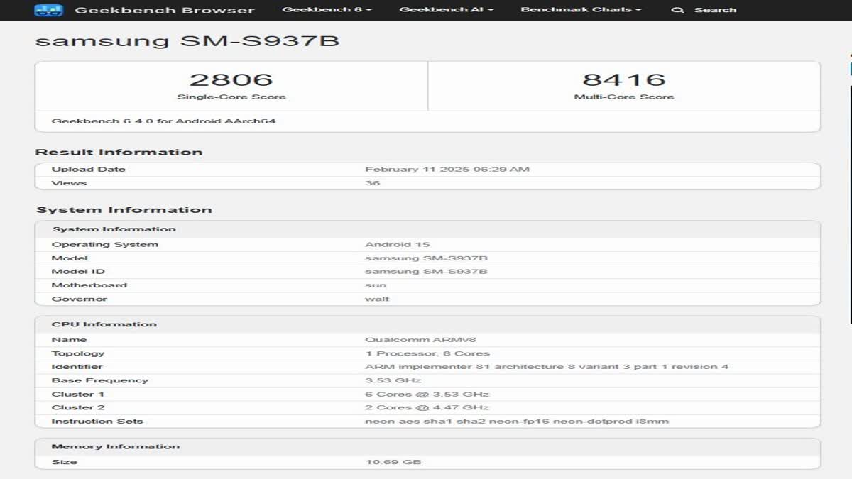Click the Geekbench Browser robot logo

point(48,10)
